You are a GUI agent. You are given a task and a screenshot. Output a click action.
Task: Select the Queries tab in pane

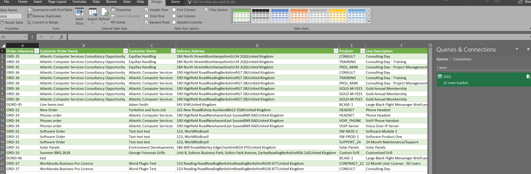442,59
